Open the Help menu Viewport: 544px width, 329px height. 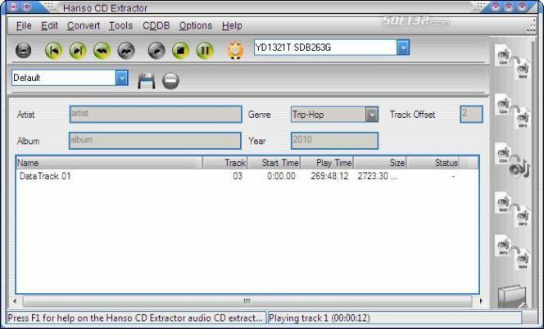232,25
